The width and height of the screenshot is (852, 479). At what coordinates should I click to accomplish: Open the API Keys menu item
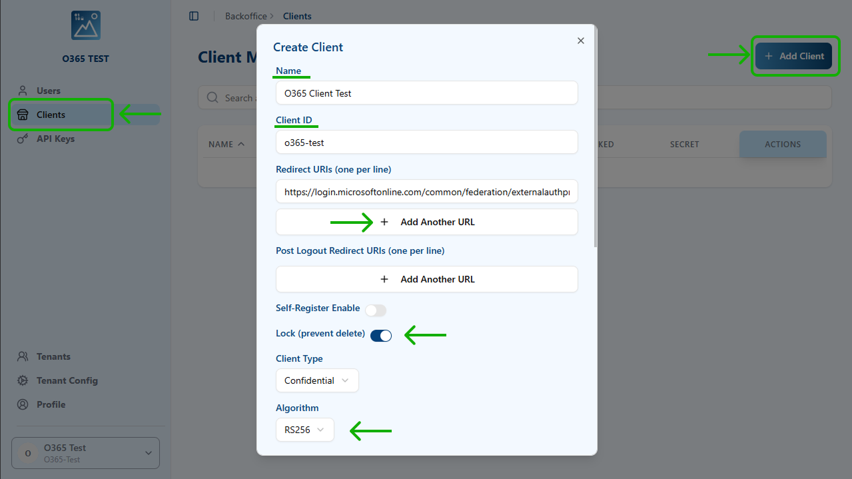click(x=55, y=139)
